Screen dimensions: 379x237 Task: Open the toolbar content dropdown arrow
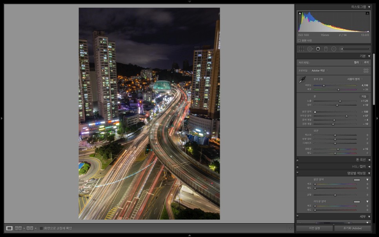pyautogui.click(x=290, y=228)
